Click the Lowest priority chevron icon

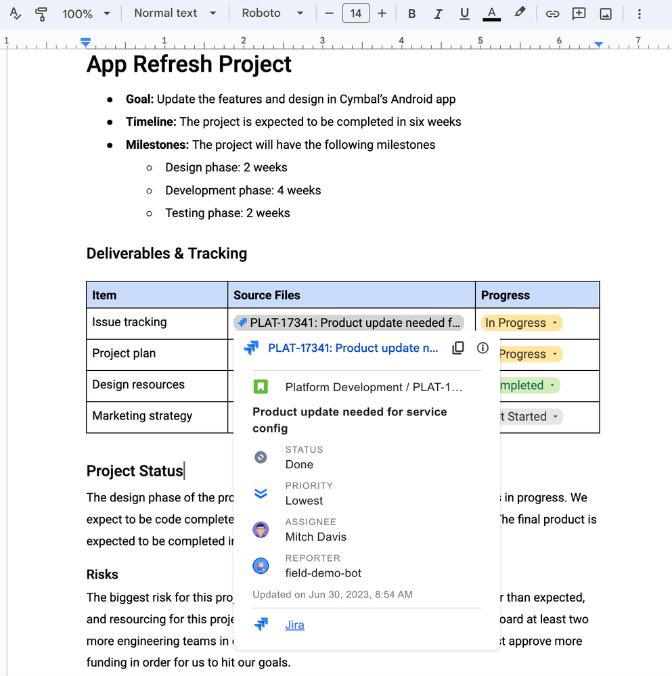pos(261,493)
